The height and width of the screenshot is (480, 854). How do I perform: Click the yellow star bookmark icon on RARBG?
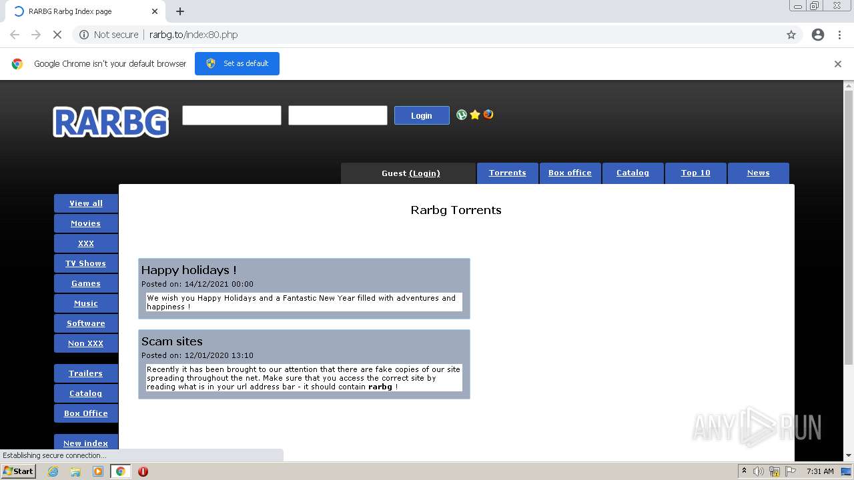(x=475, y=115)
